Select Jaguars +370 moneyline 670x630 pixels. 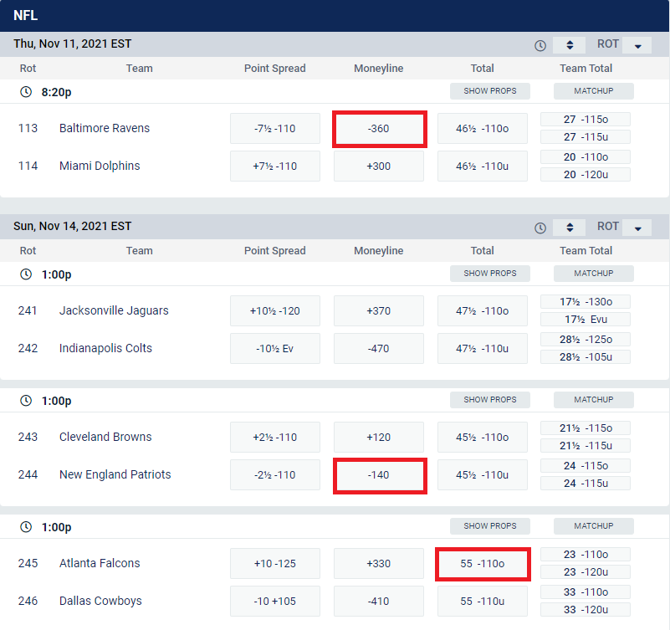coord(379,311)
